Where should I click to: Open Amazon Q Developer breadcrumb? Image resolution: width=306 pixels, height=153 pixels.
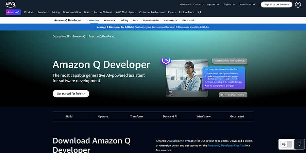click(x=101, y=36)
